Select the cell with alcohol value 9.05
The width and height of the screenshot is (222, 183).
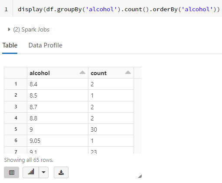point(58,141)
